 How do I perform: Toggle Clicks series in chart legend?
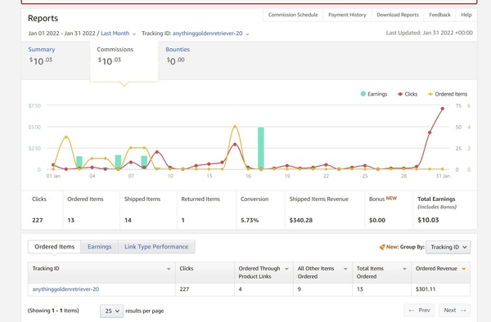408,94
